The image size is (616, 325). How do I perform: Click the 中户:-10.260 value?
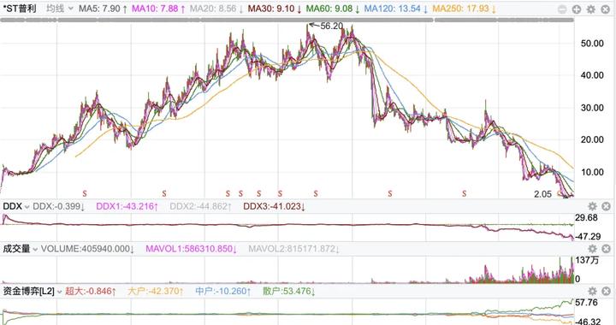coord(222,292)
